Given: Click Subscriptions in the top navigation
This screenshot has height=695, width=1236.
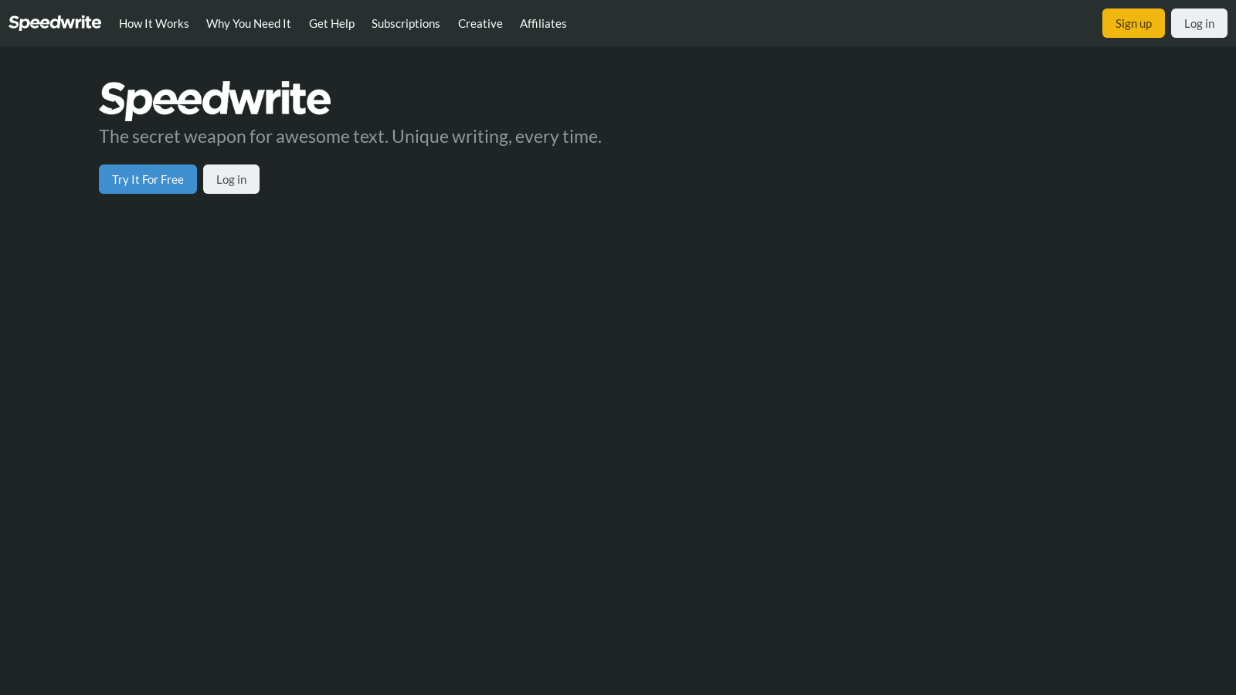Looking at the screenshot, I should point(406,23).
